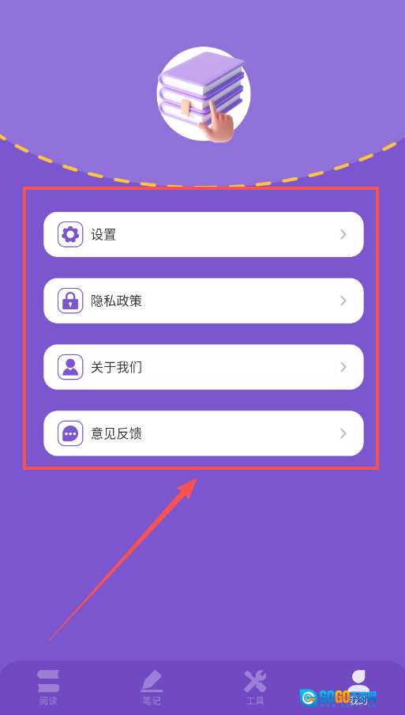Viewport: 405px width, 715px height.
Task: Tap the chat bubble icon for 意见反馈
Action: pyautogui.click(x=70, y=433)
